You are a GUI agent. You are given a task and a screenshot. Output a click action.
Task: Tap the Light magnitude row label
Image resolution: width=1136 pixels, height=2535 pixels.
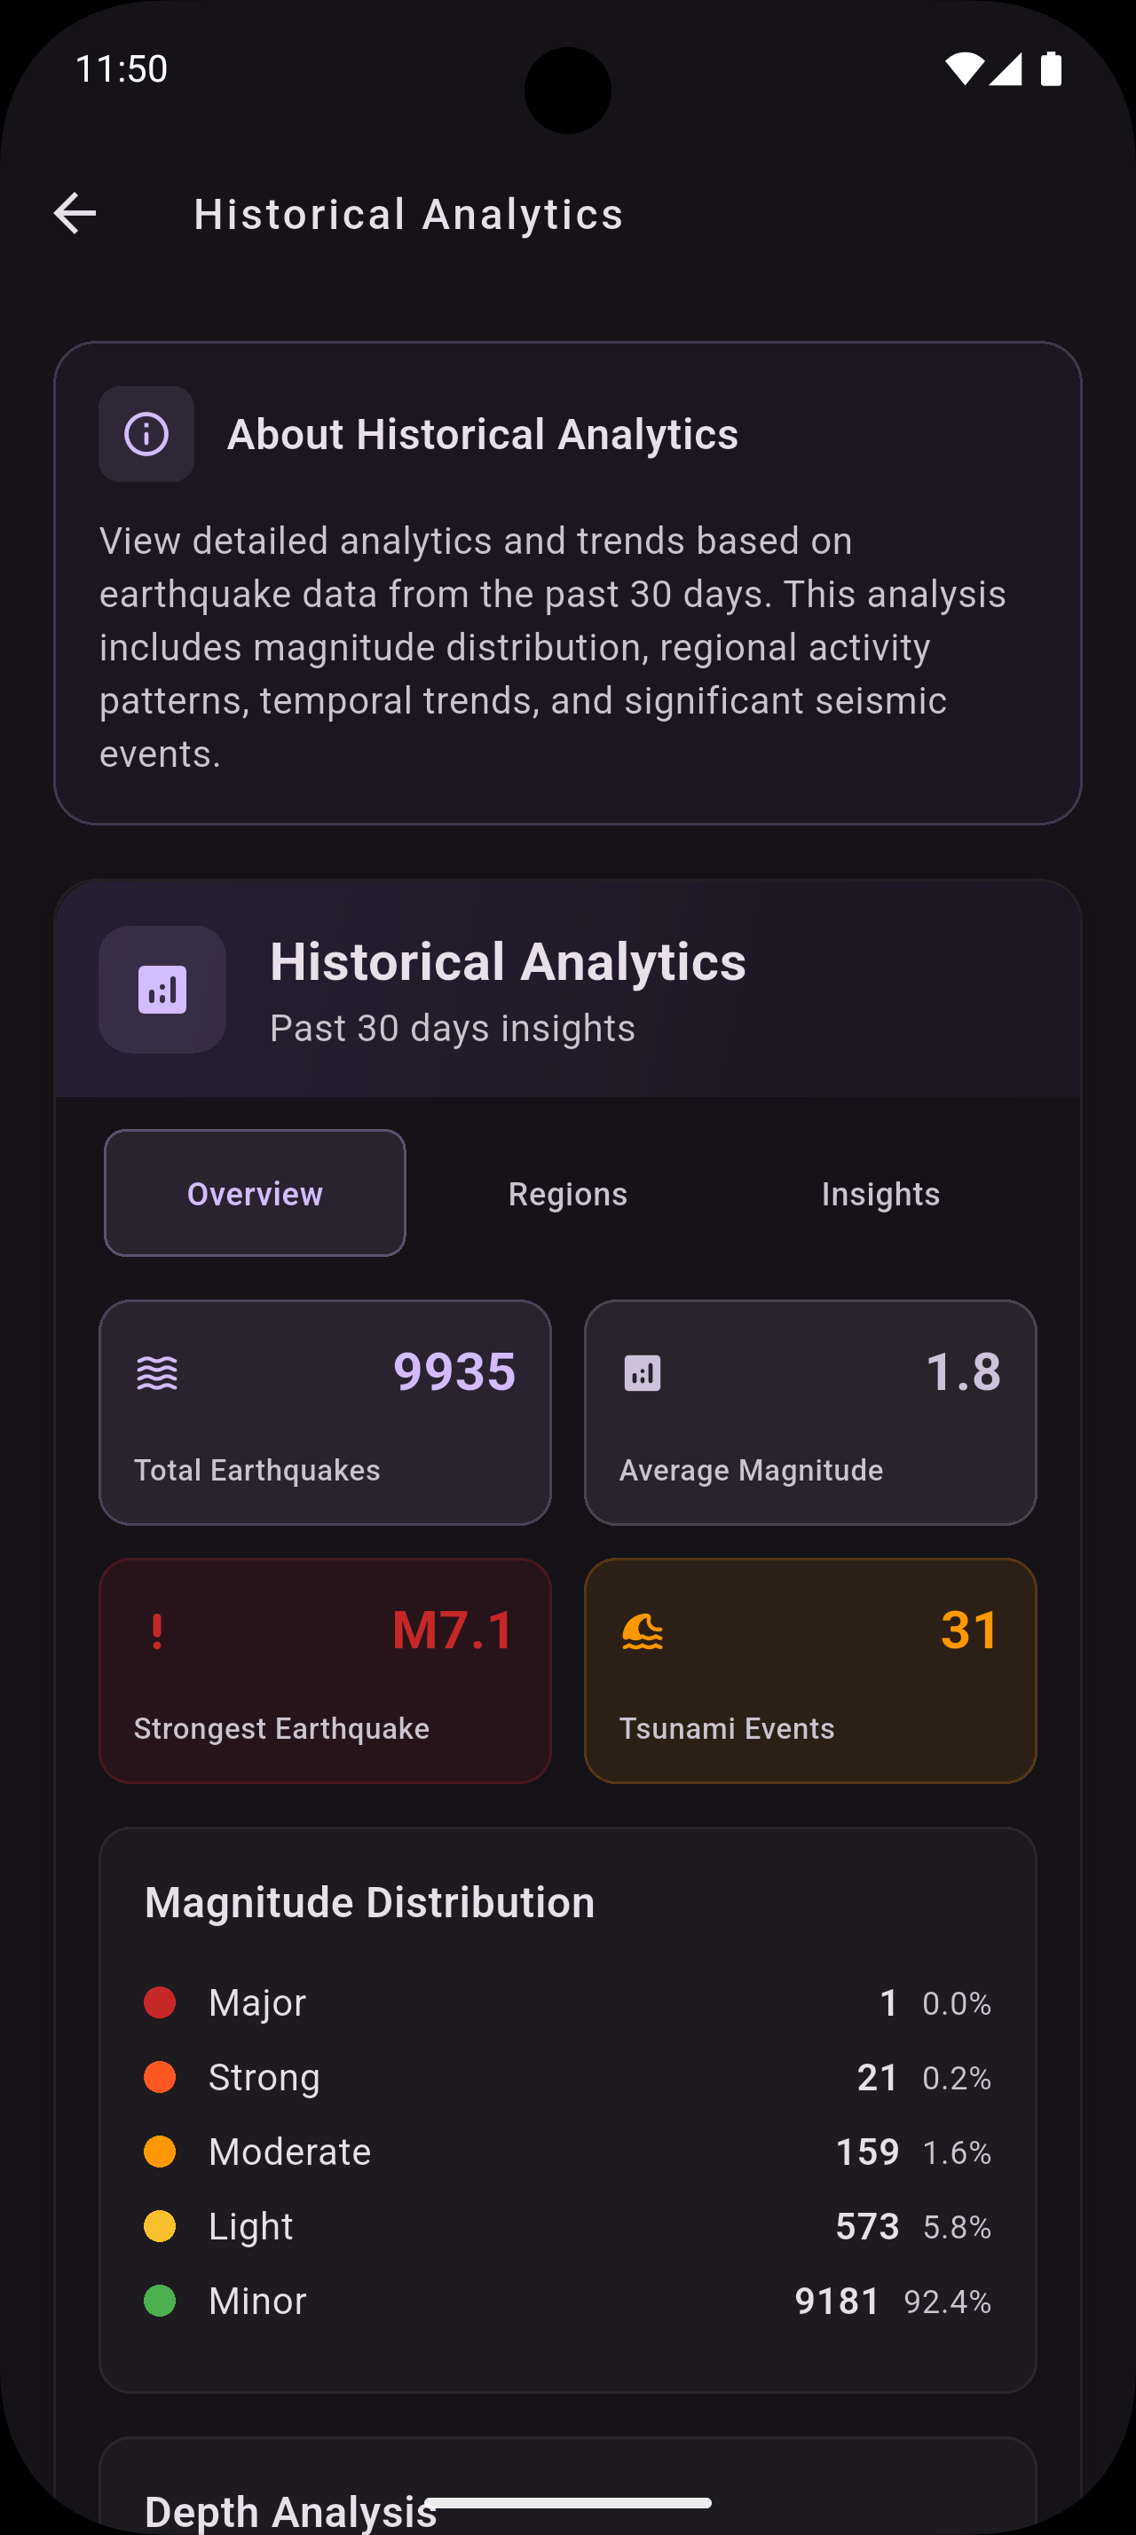(x=251, y=2226)
